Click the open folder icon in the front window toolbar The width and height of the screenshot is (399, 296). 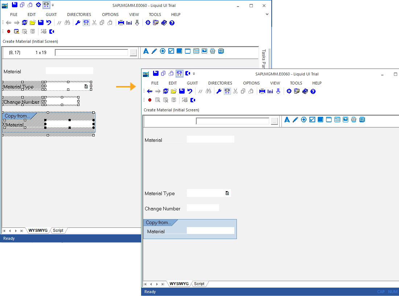(x=173, y=91)
